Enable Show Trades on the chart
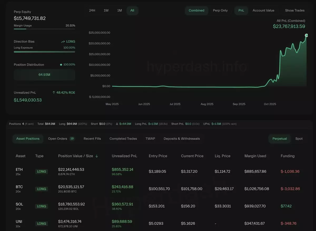 [x=295, y=10]
